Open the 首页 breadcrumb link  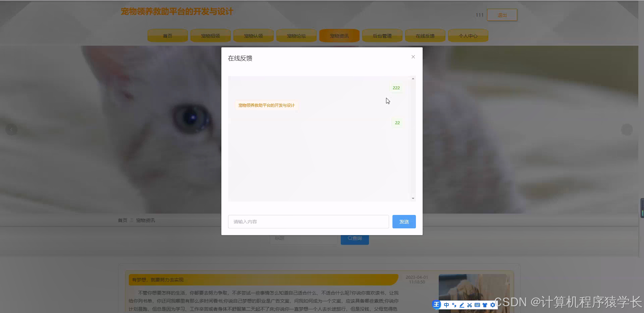[122, 220]
